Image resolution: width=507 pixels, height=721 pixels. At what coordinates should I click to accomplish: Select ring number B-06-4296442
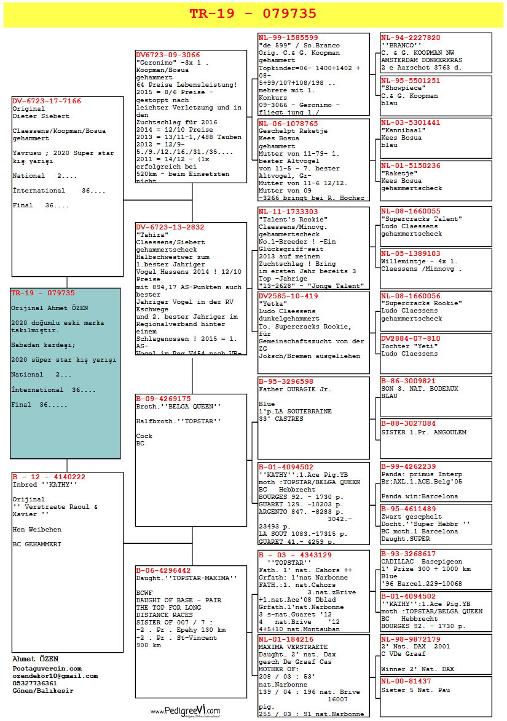[163, 570]
